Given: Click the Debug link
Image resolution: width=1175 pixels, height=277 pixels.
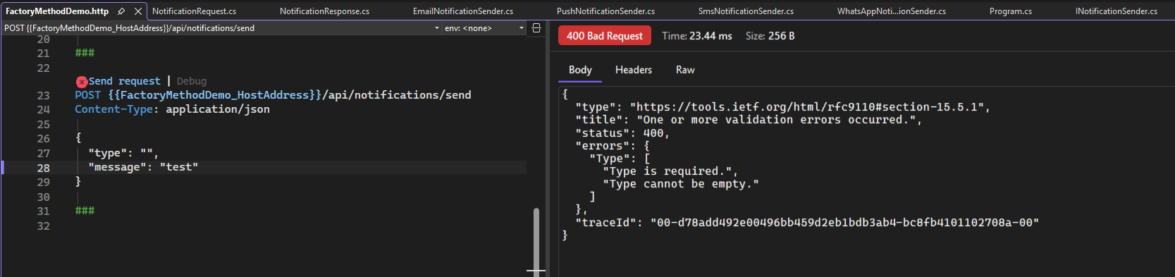Looking at the screenshot, I should click(x=192, y=81).
